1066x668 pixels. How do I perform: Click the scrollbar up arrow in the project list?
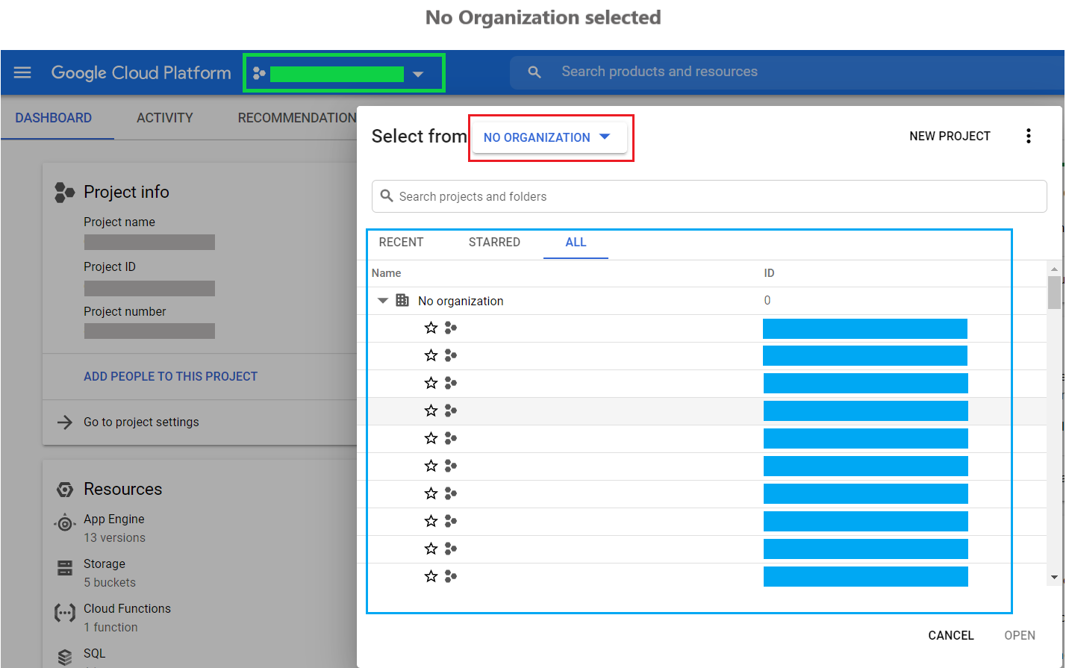coord(1054,269)
